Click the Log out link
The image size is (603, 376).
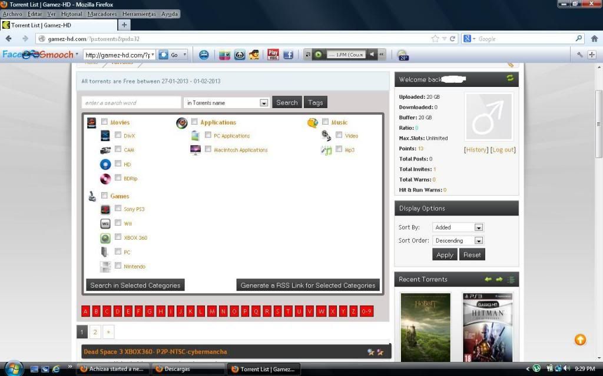click(503, 150)
